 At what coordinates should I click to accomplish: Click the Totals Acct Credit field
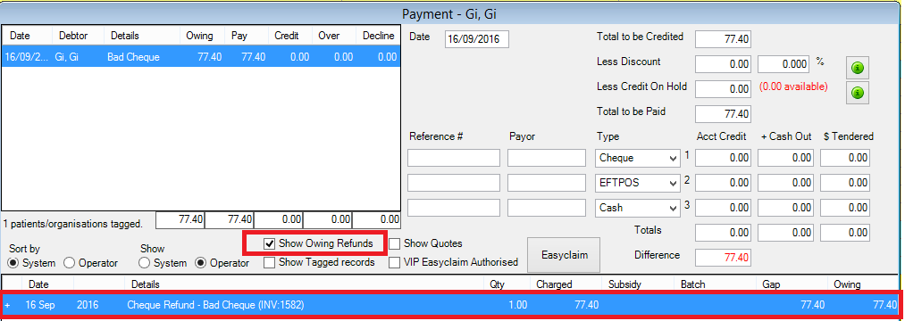[723, 232]
